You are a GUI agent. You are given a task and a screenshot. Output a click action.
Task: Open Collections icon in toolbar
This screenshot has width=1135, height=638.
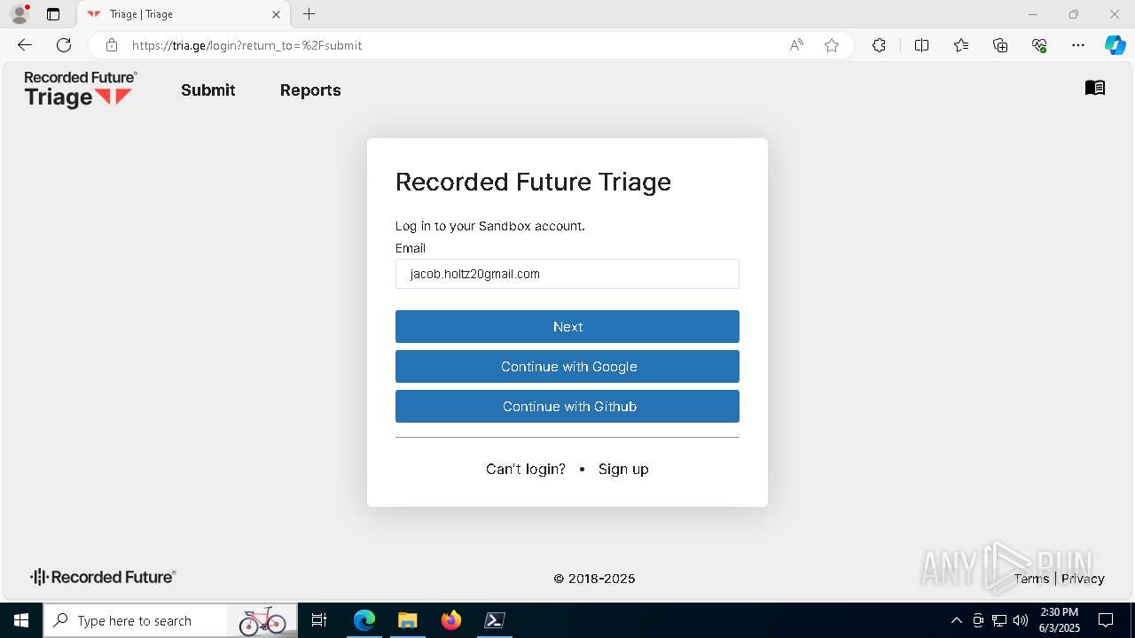point(1000,45)
